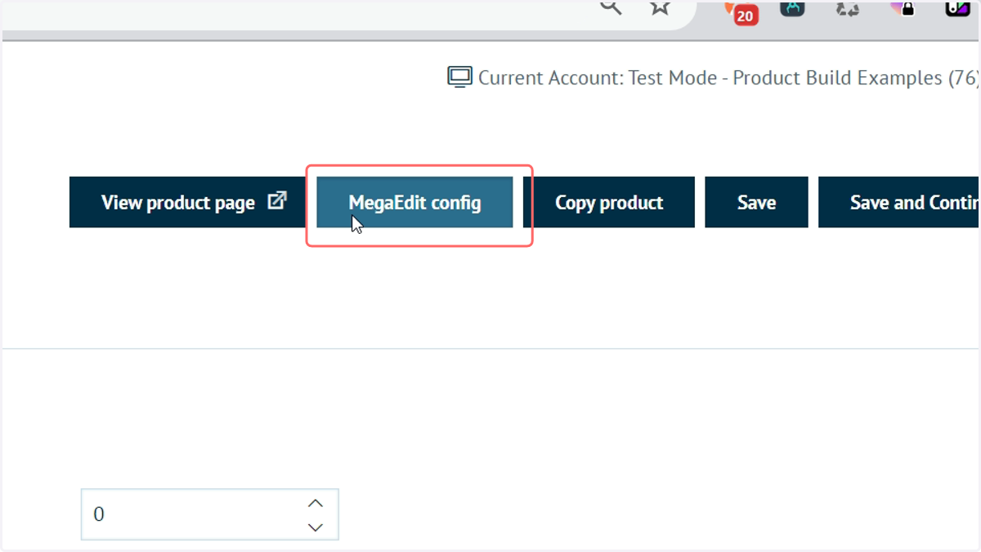Click the browser search magnifier icon

point(611,7)
